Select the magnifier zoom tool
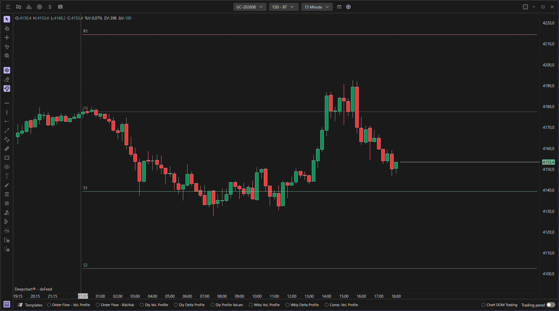This screenshot has width=559, height=311. (x=7, y=56)
